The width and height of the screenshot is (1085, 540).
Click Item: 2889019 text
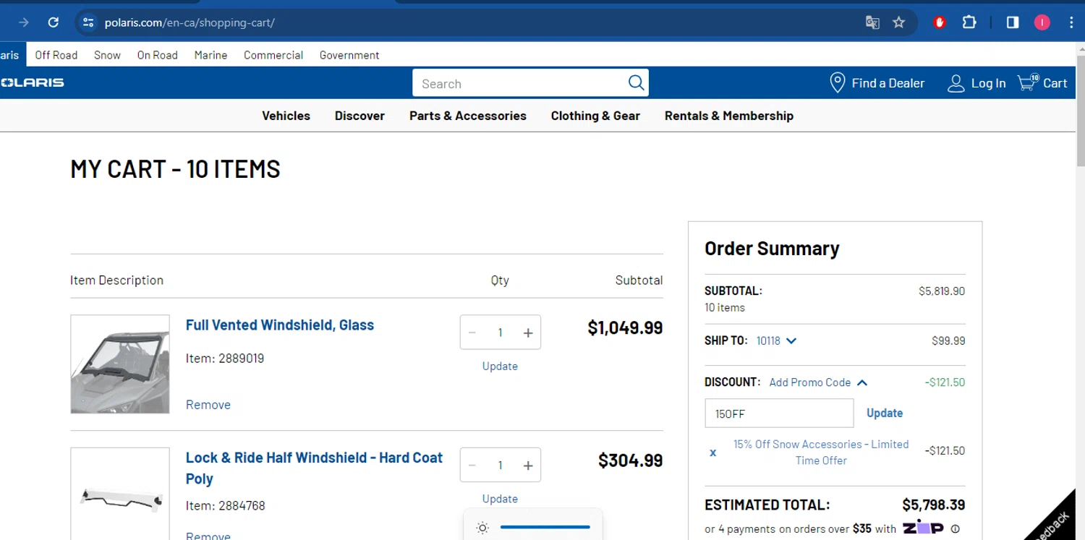225,359
